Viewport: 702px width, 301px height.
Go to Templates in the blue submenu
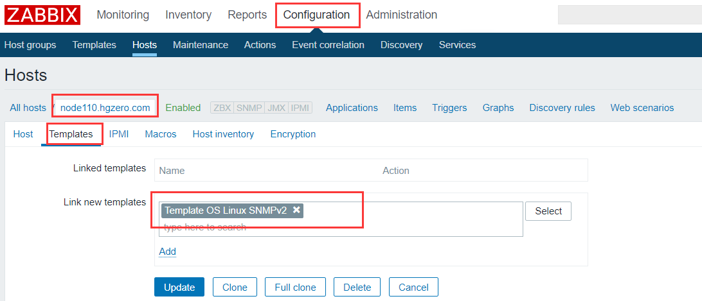pyautogui.click(x=94, y=45)
